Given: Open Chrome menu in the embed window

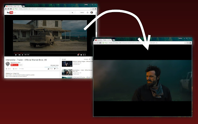Looking at the screenshot, I should coord(190,43).
